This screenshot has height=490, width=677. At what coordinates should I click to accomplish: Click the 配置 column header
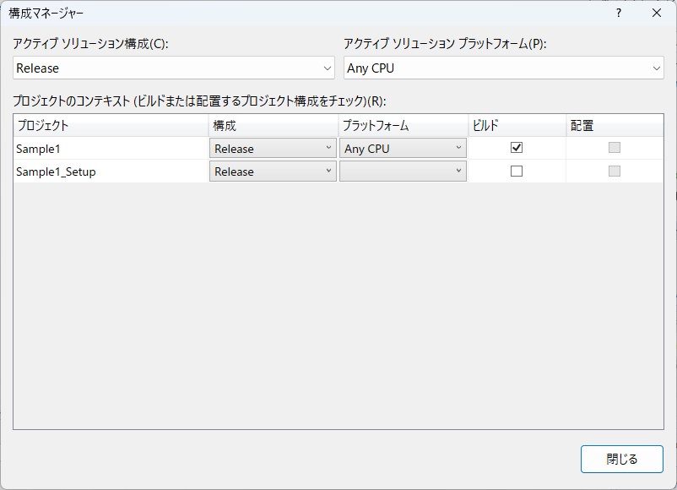click(614, 125)
